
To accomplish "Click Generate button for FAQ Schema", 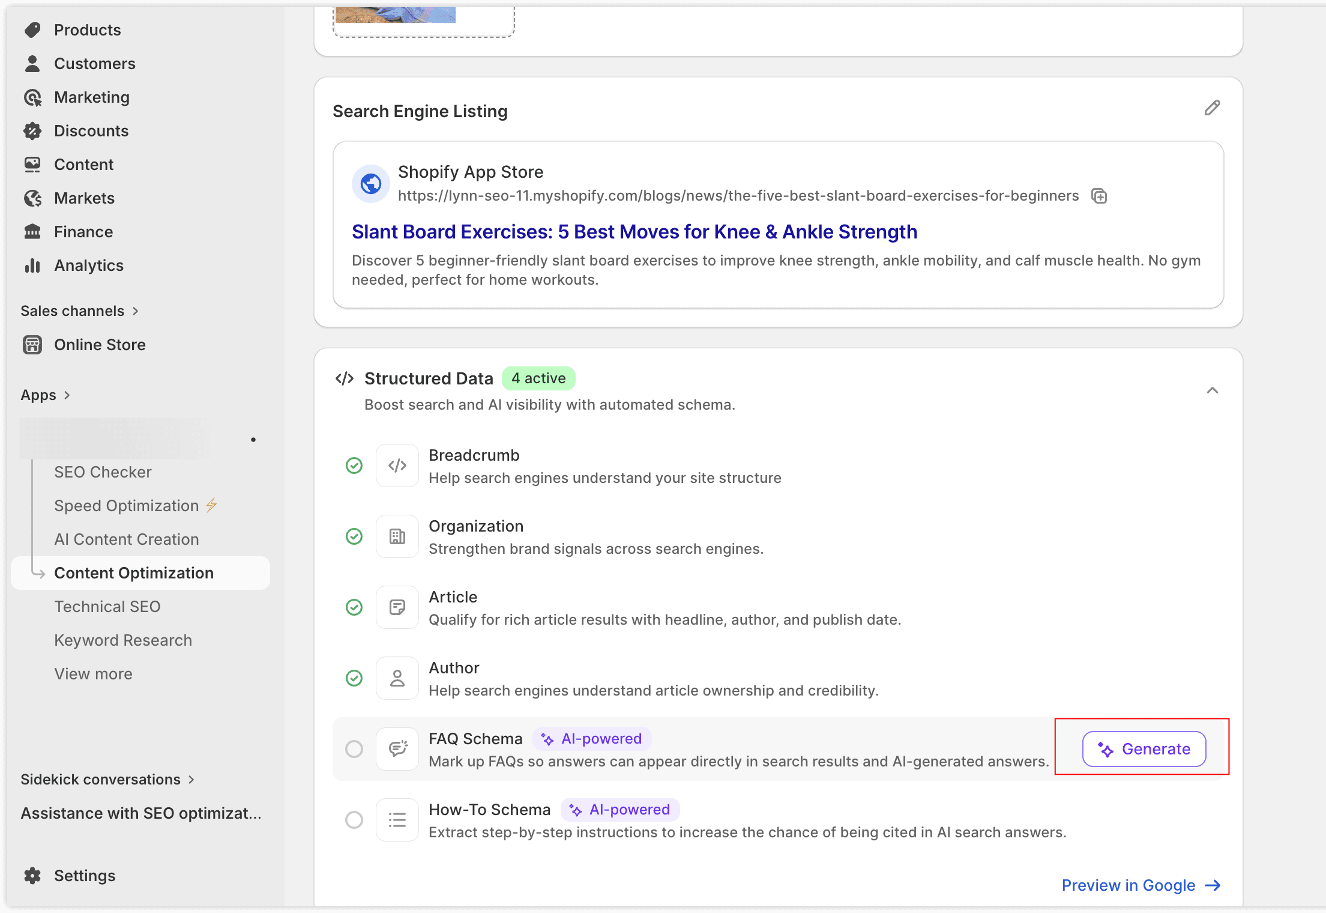I will pos(1144,749).
